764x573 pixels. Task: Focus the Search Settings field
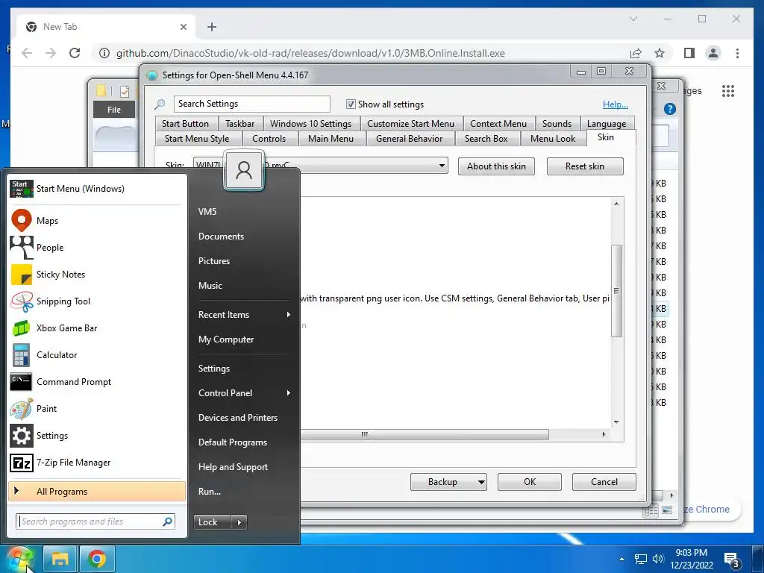click(x=252, y=104)
